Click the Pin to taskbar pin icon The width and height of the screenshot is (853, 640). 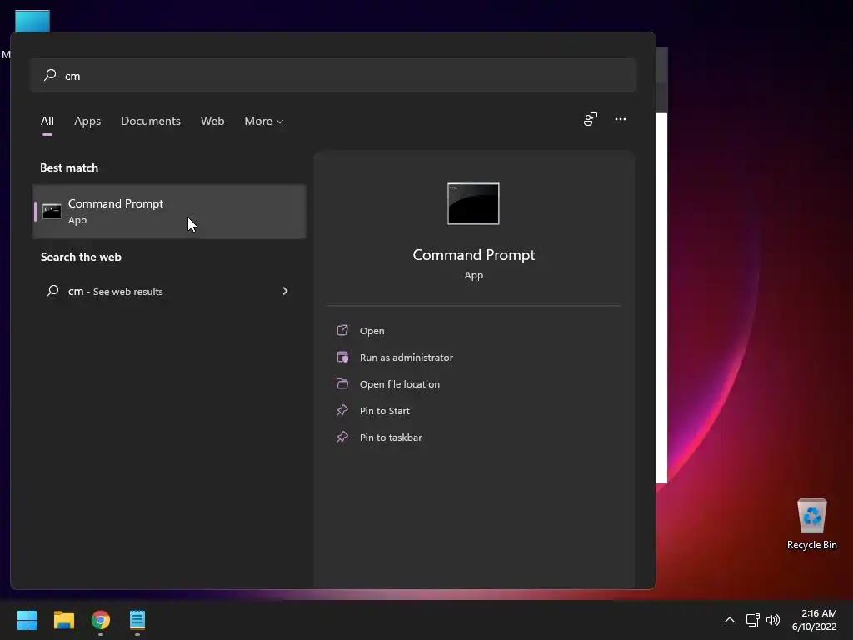342,437
